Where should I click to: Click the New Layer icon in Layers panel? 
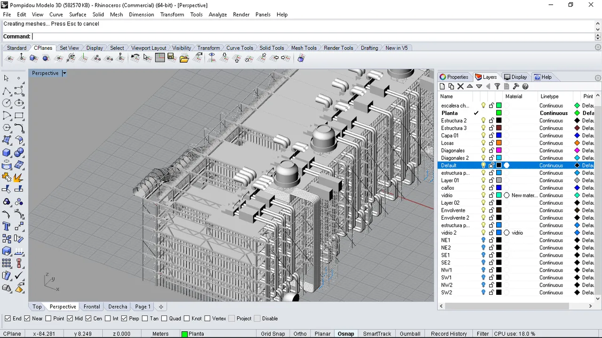442,86
